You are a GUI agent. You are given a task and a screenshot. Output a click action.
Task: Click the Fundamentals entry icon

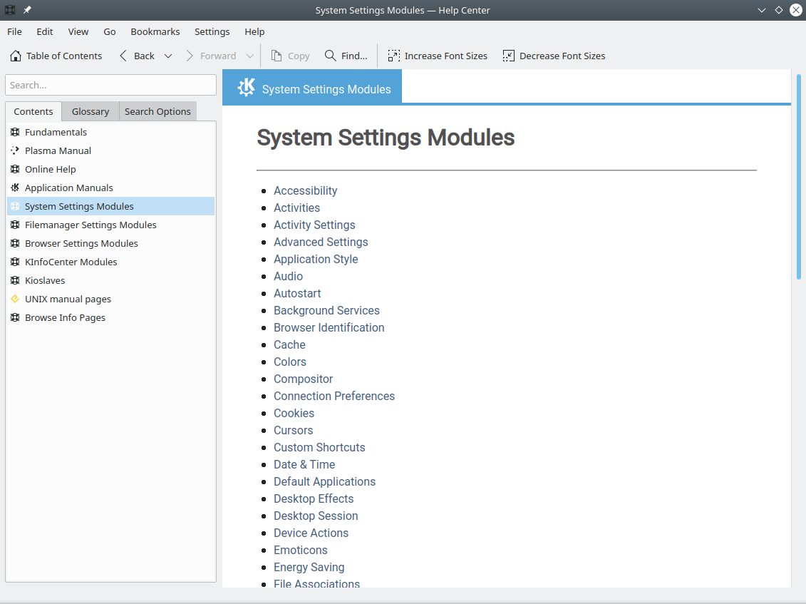click(15, 132)
